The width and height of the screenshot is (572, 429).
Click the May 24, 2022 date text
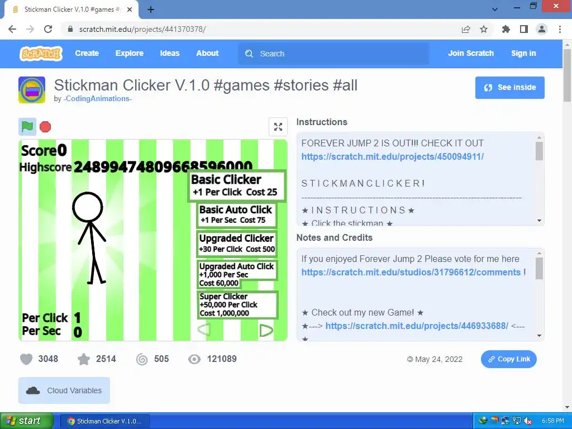click(x=438, y=359)
